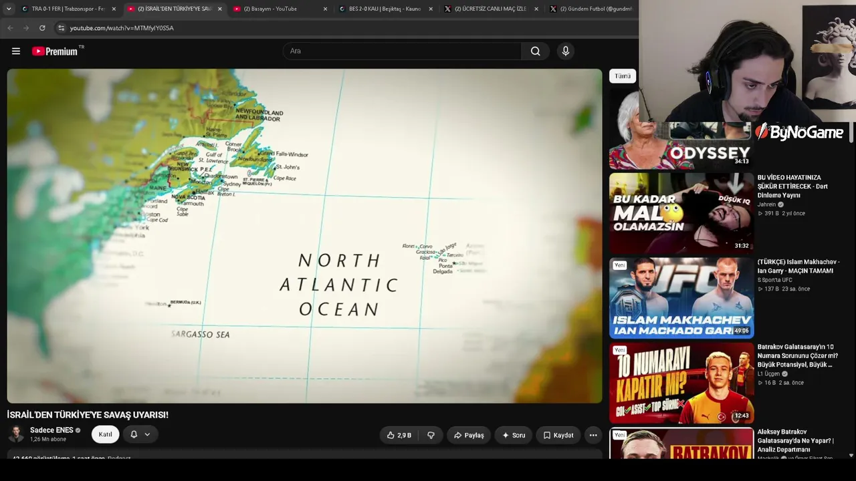
Task: Open Batrakov Galatasaray'ın 10 Numara title
Action: 798,356
